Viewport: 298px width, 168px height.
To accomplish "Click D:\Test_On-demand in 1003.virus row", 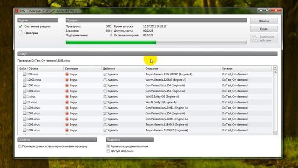I will click(235, 119).
